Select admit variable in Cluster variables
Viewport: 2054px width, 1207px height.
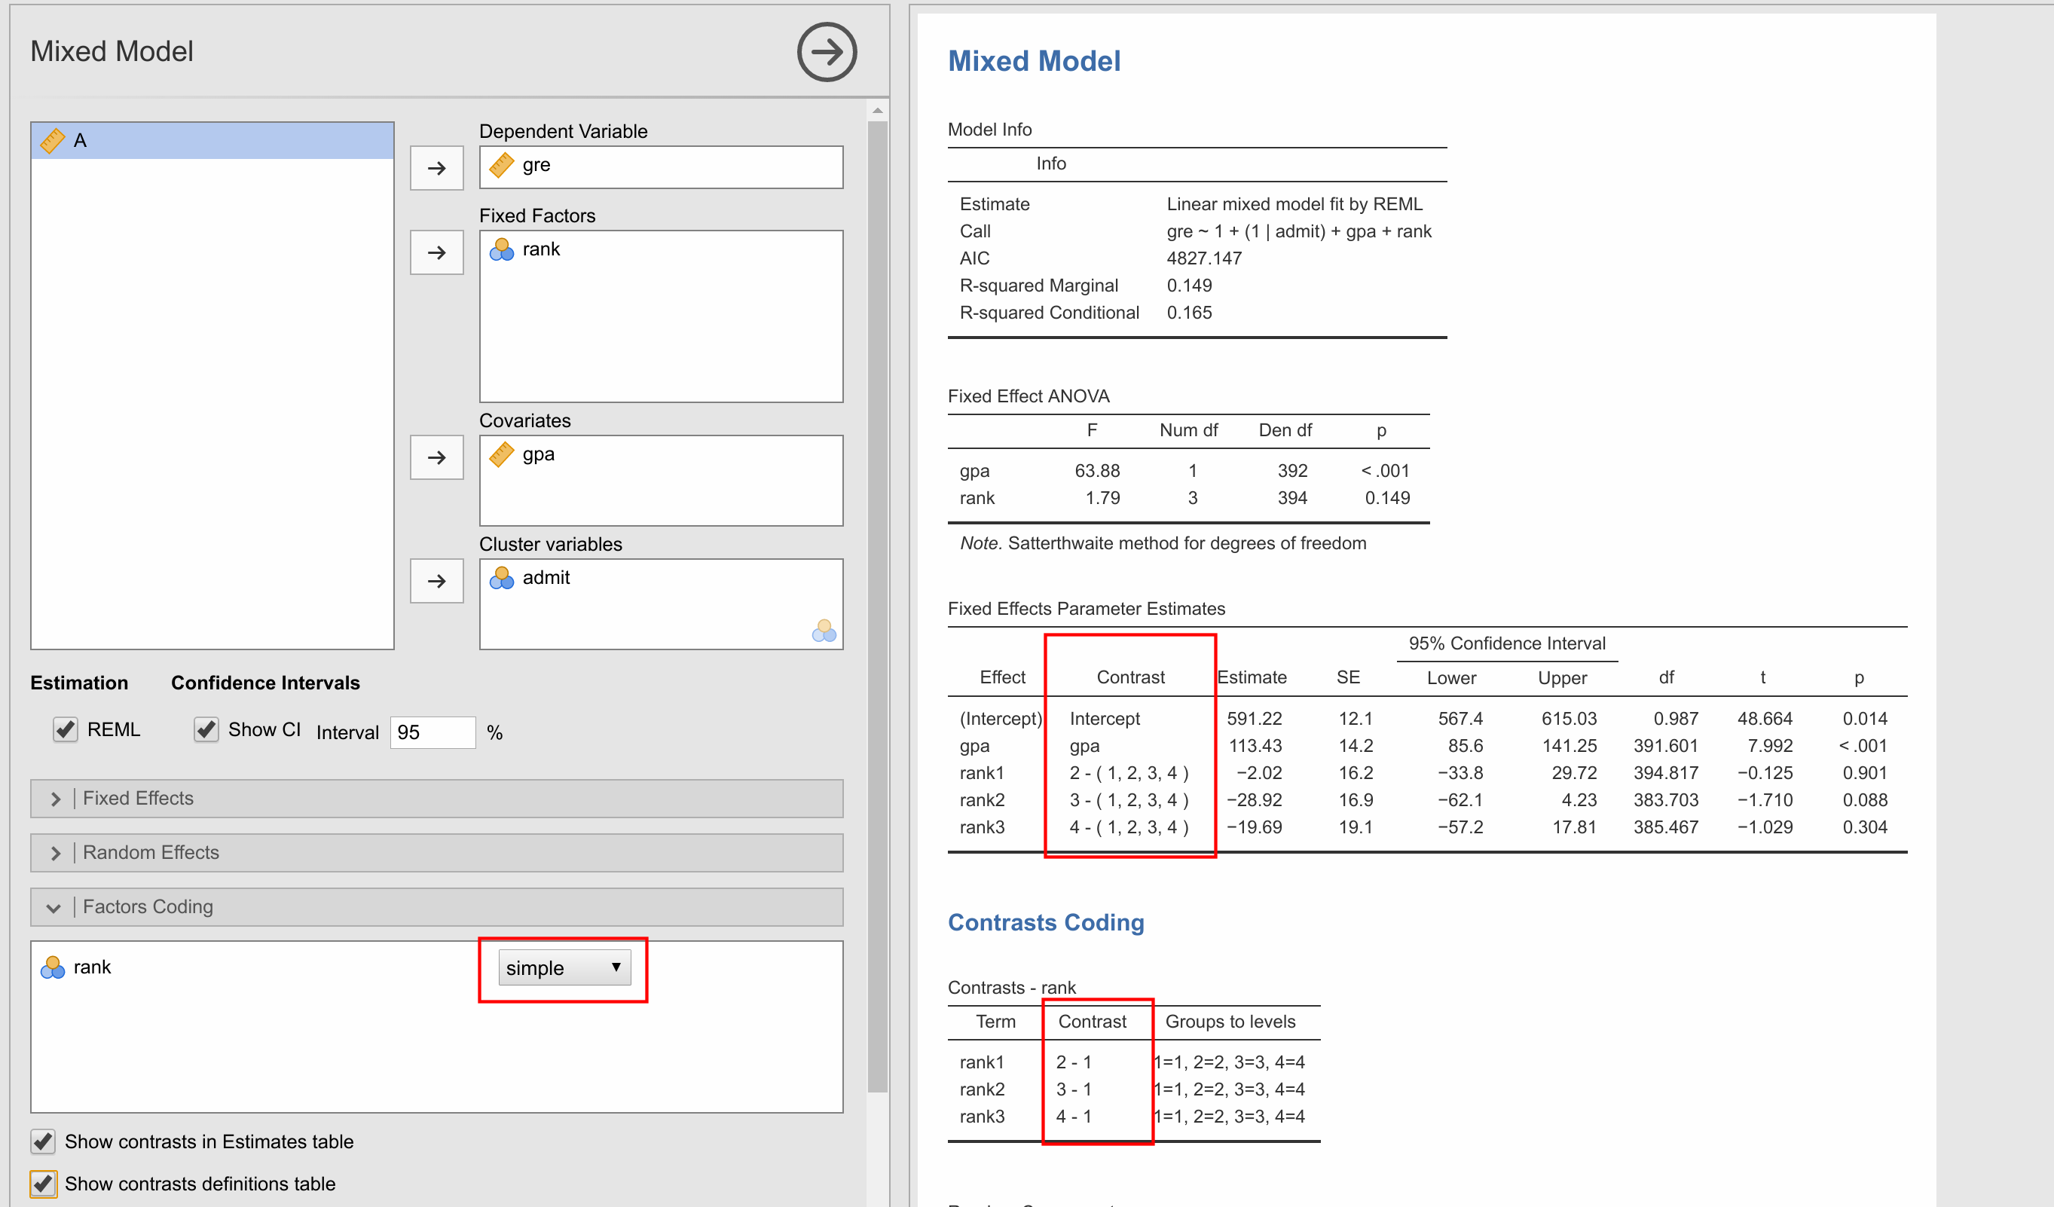click(x=546, y=578)
